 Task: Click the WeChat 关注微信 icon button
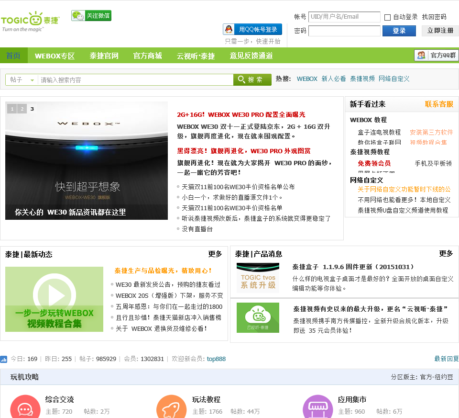pyautogui.click(x=91, y=15)
